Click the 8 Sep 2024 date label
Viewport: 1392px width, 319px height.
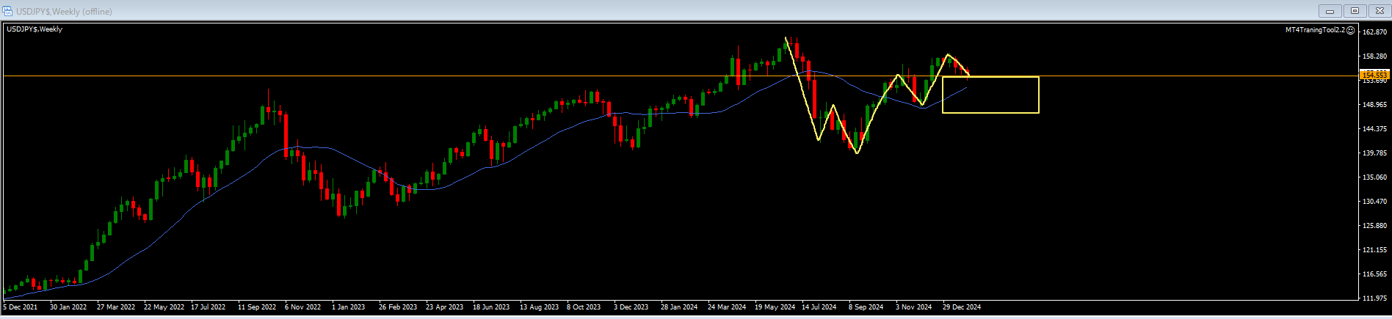(866, 307)
